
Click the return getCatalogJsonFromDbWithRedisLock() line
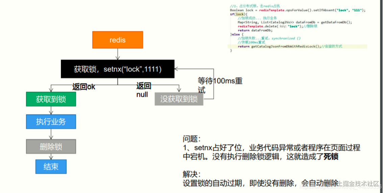tap(290, 46)
